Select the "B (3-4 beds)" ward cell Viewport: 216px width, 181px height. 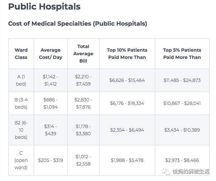click(21, 103)
